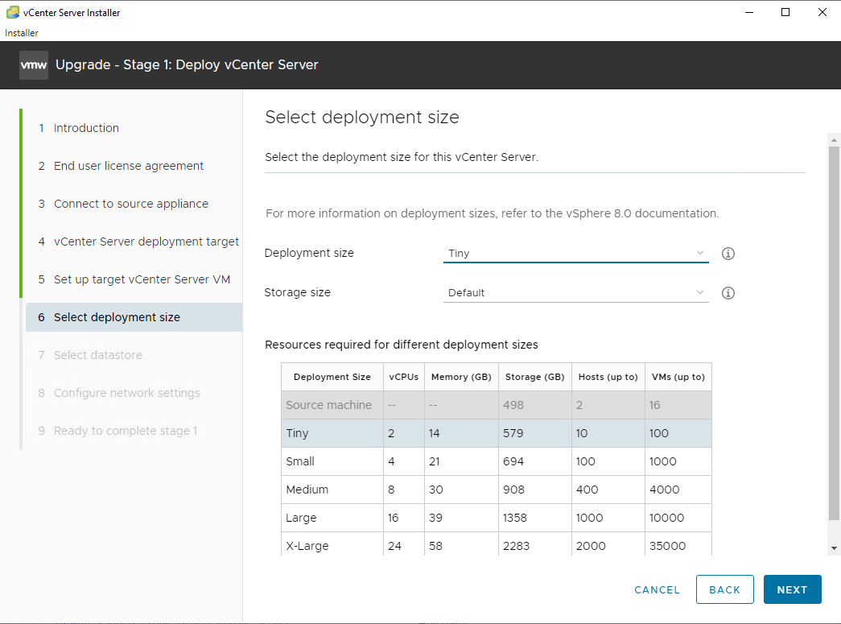Click the scrollbar down arrow
Viewport: 841px width, 624px height.
pyautogui.click(x=834, y=548)
